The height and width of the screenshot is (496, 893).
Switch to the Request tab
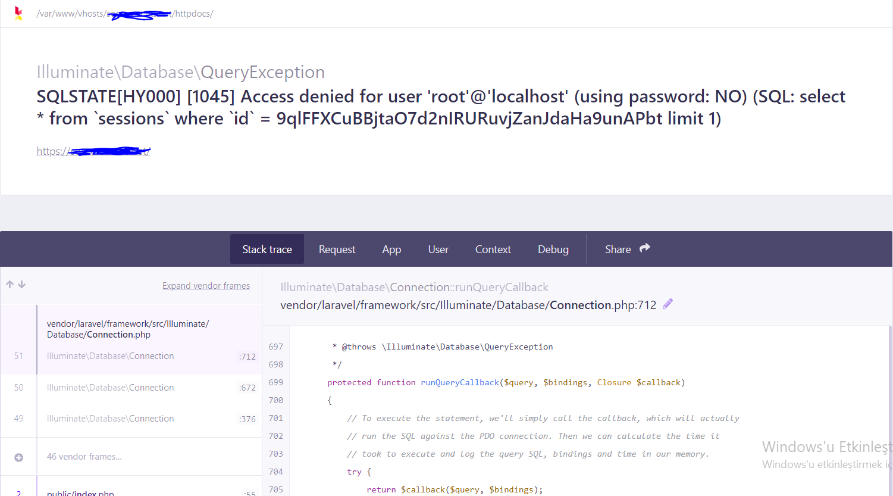click(x=337, y=249)
